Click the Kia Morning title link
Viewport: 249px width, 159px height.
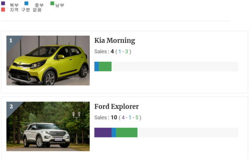click(x=115, y=40)
